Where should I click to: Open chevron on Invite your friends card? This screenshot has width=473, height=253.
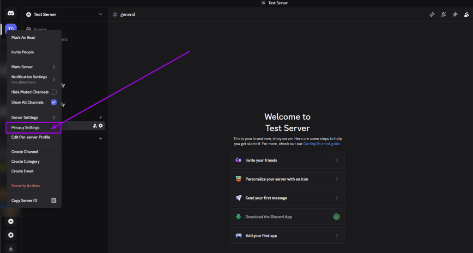(337, 160)
